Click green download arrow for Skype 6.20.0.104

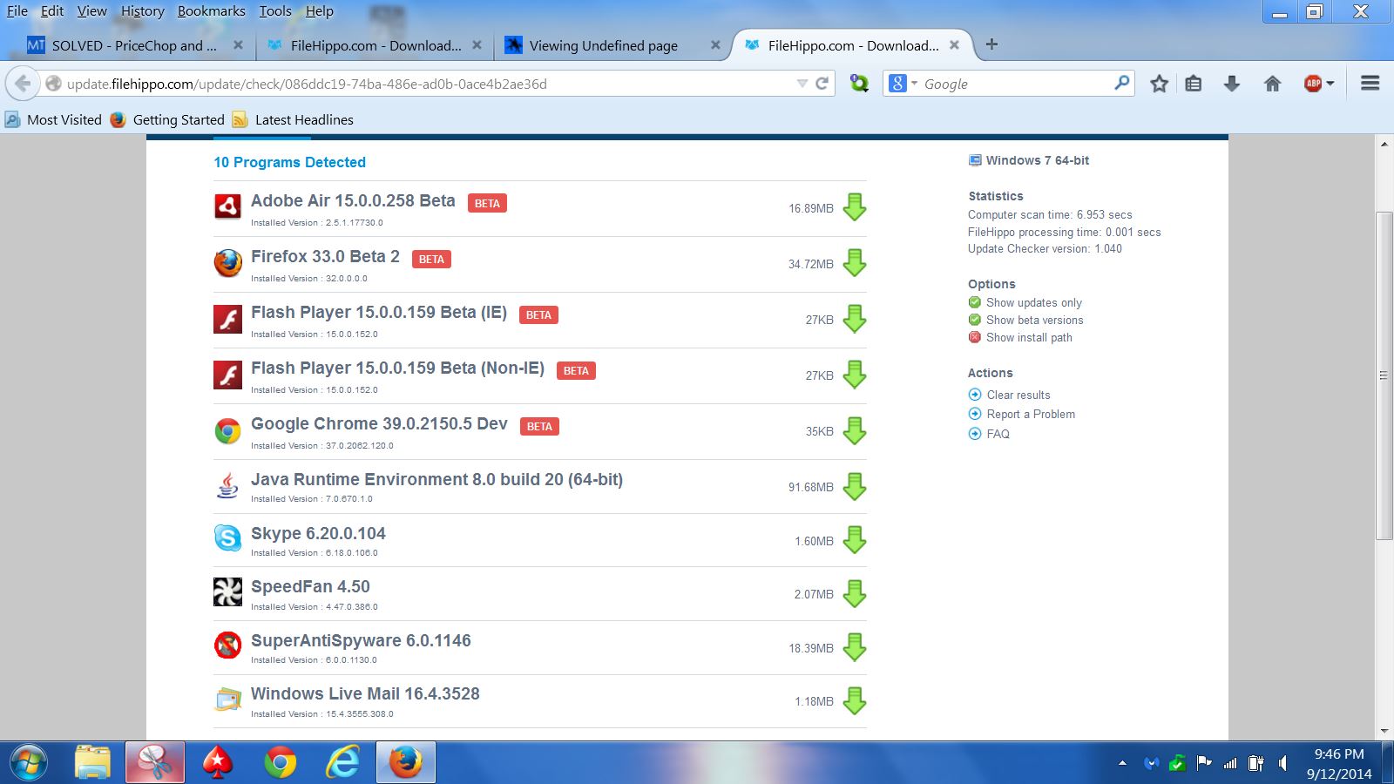[855, 540]
